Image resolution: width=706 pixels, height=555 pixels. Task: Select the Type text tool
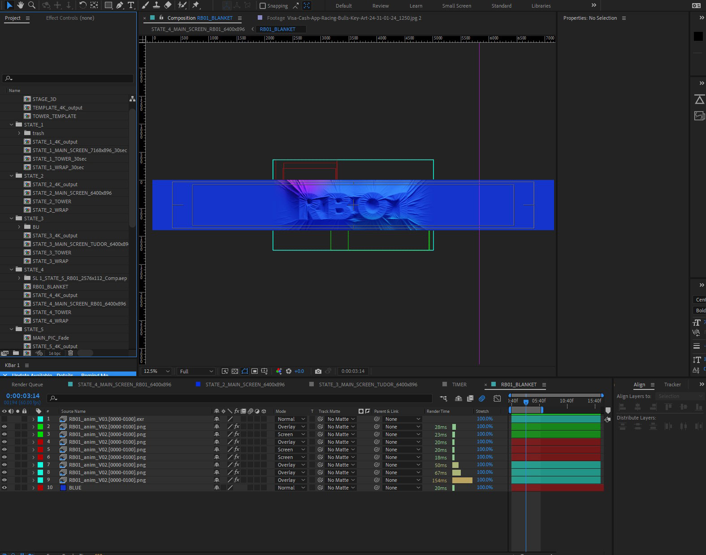(131, 5)
